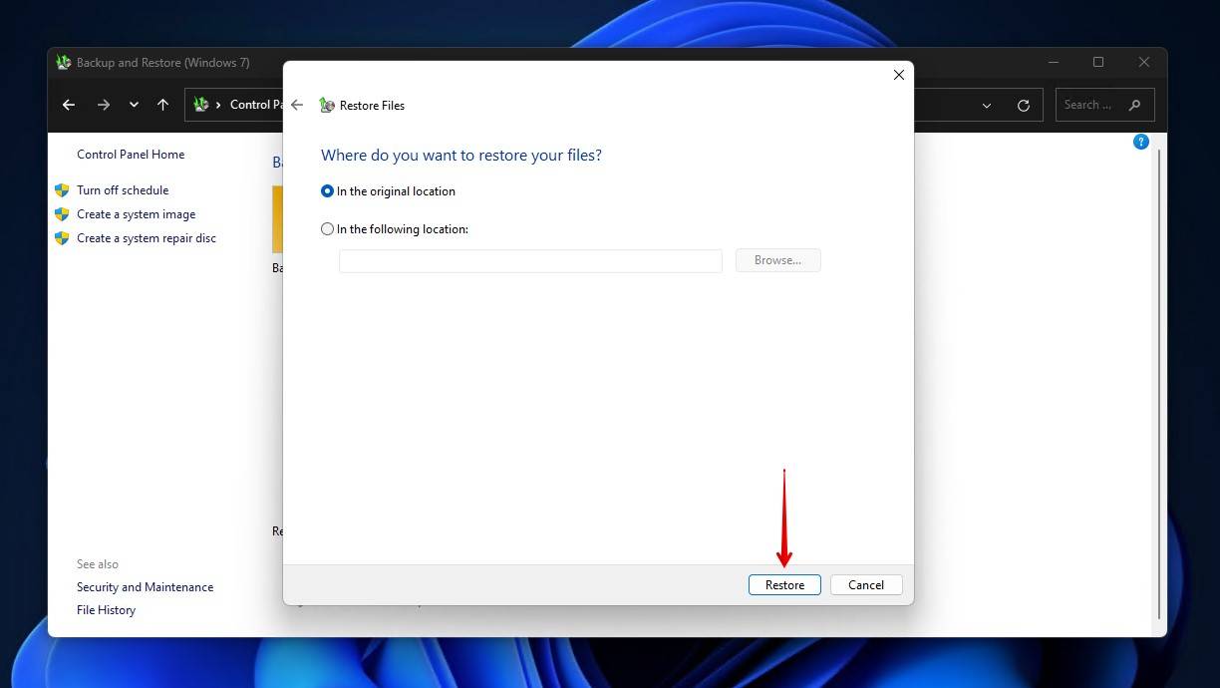Open the recent locations dropdown chevron
Screen dimensions: 1220x688
tap(134, 105)
